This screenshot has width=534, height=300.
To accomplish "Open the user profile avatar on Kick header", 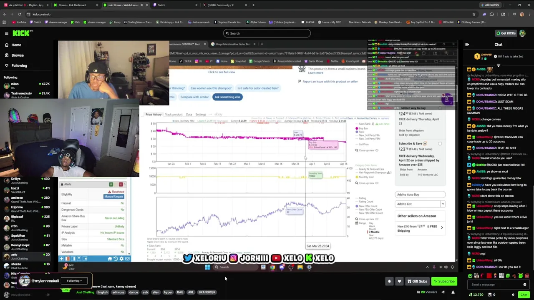I will 522,33.
